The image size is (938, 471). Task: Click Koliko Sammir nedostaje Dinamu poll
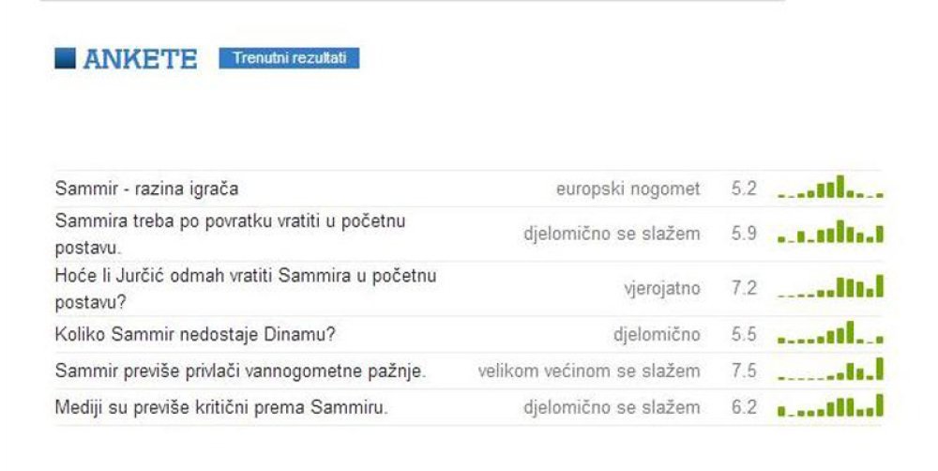[x=195, y=334]
